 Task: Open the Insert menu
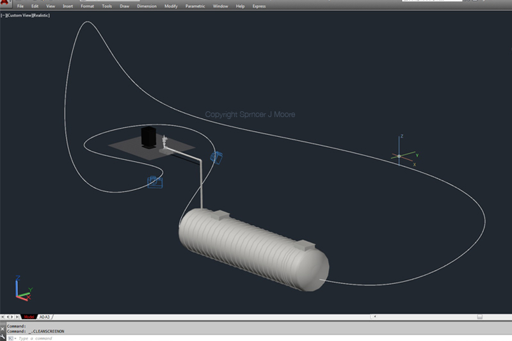pos(68,6)
